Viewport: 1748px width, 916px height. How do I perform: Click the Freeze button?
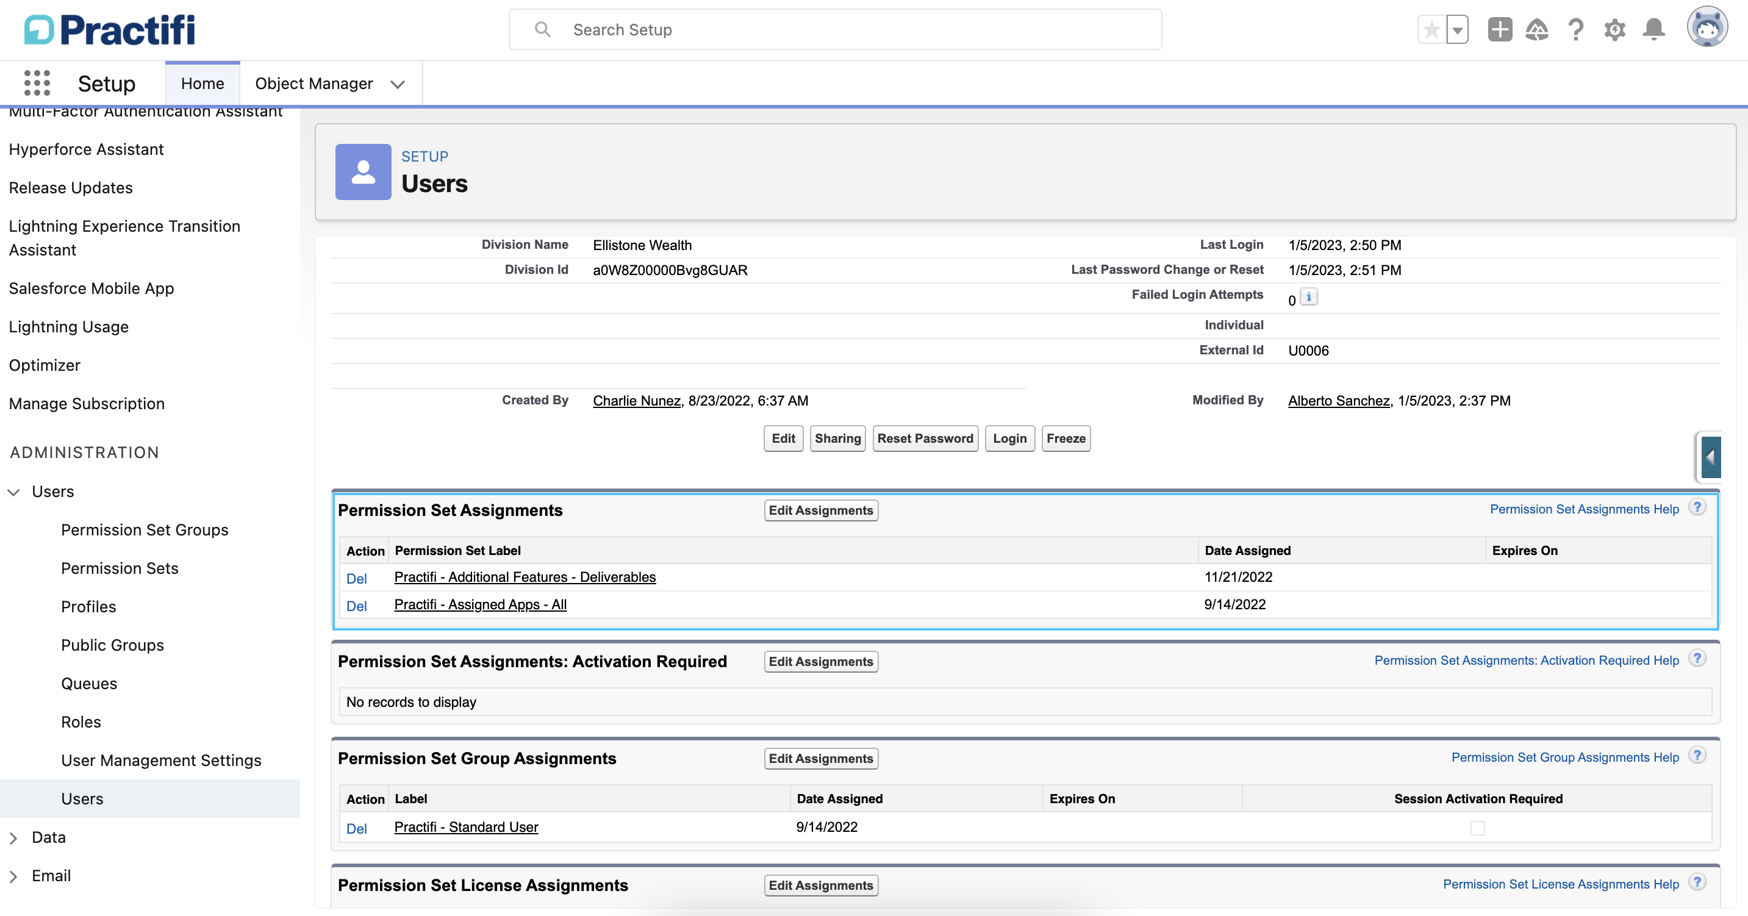point(1066,438)
